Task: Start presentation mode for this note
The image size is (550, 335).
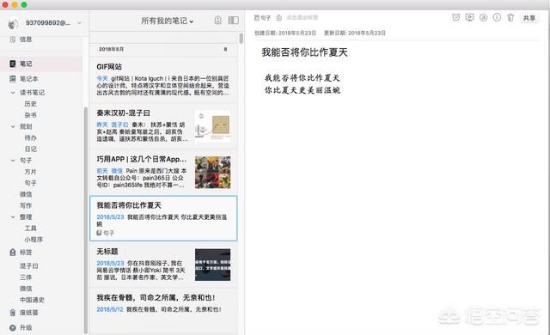Action: pyautogui.click(x=469, y=17)
